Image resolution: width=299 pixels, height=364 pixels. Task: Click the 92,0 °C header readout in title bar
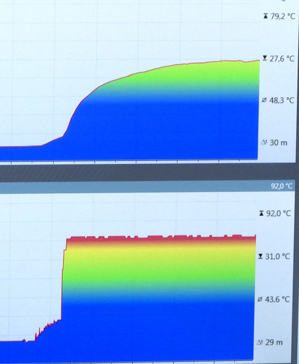coord(281,186)
